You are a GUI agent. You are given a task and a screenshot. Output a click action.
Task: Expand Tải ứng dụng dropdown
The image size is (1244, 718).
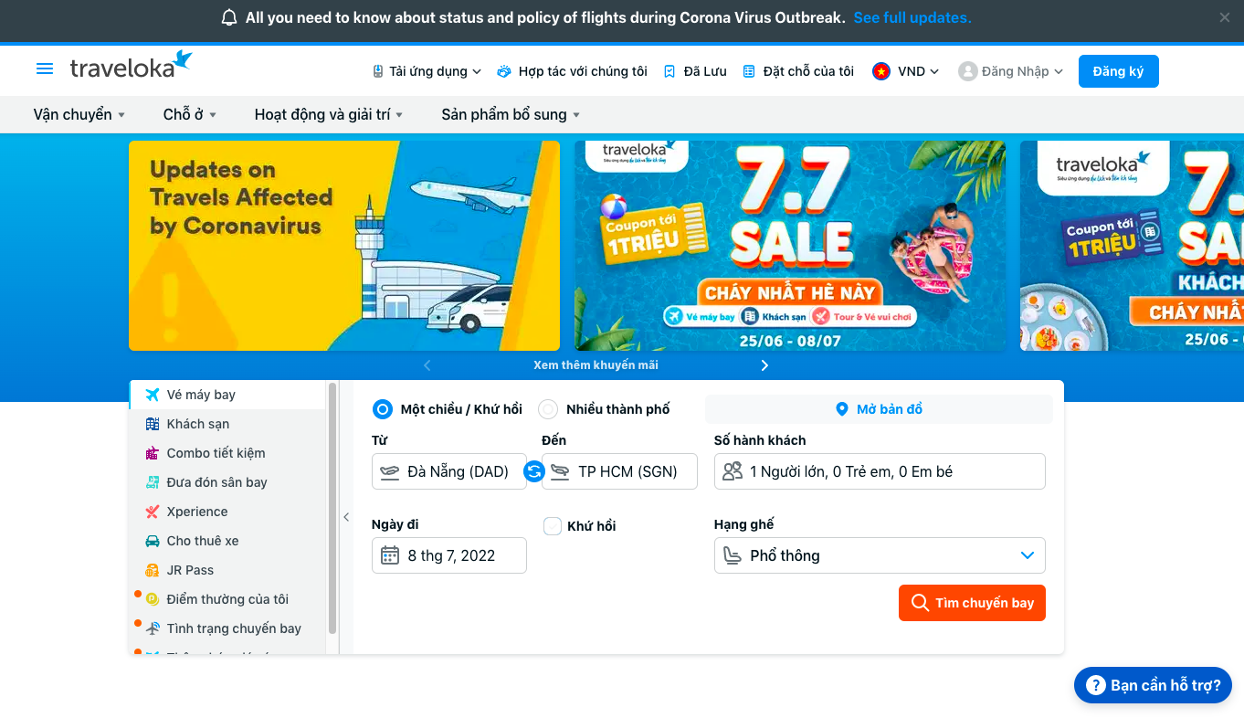coord(426,71)
